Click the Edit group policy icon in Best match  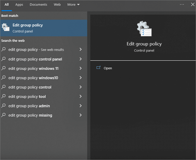click(x=6, y=27)
